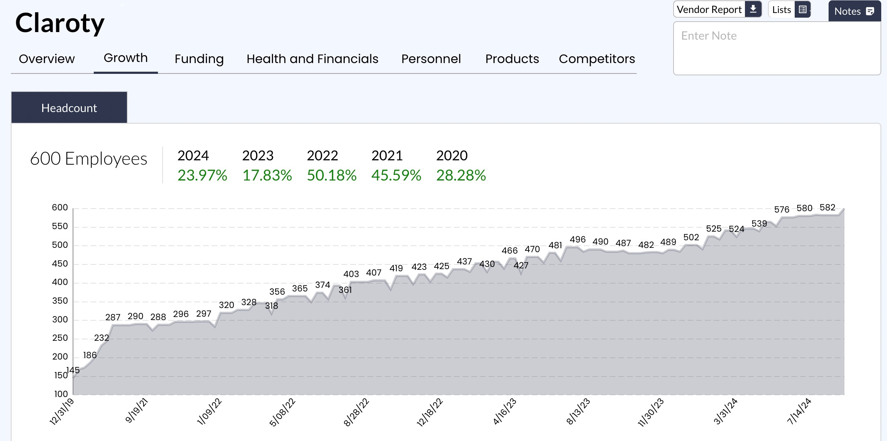This screenshot has width=887, height=441.
Task: Click the Lists icon
Action: pos(803,9)
